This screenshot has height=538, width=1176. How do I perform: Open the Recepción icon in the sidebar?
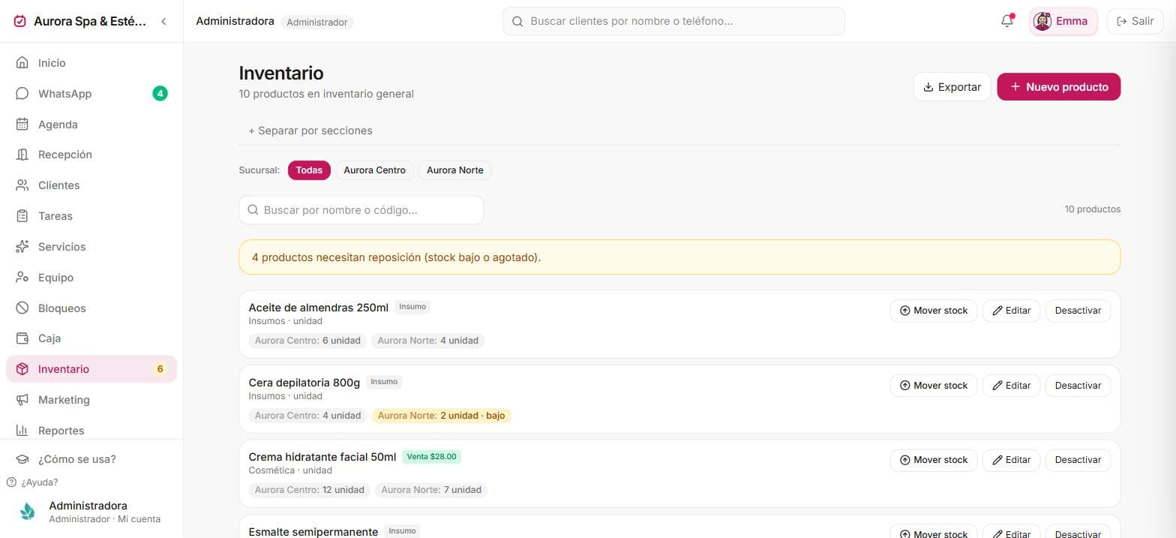22,155
